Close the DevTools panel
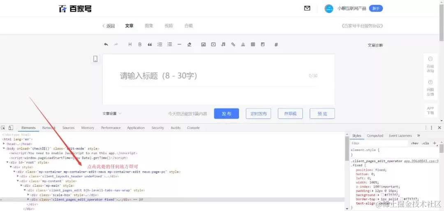This screenshot has width=444, height=211. click(x=439, y=128)
